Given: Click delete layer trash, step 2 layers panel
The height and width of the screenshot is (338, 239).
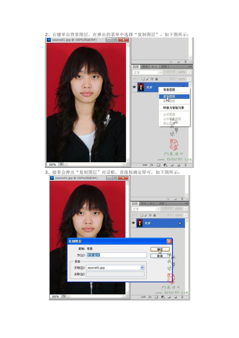Looking at the screenshot, I should (185, 165).
